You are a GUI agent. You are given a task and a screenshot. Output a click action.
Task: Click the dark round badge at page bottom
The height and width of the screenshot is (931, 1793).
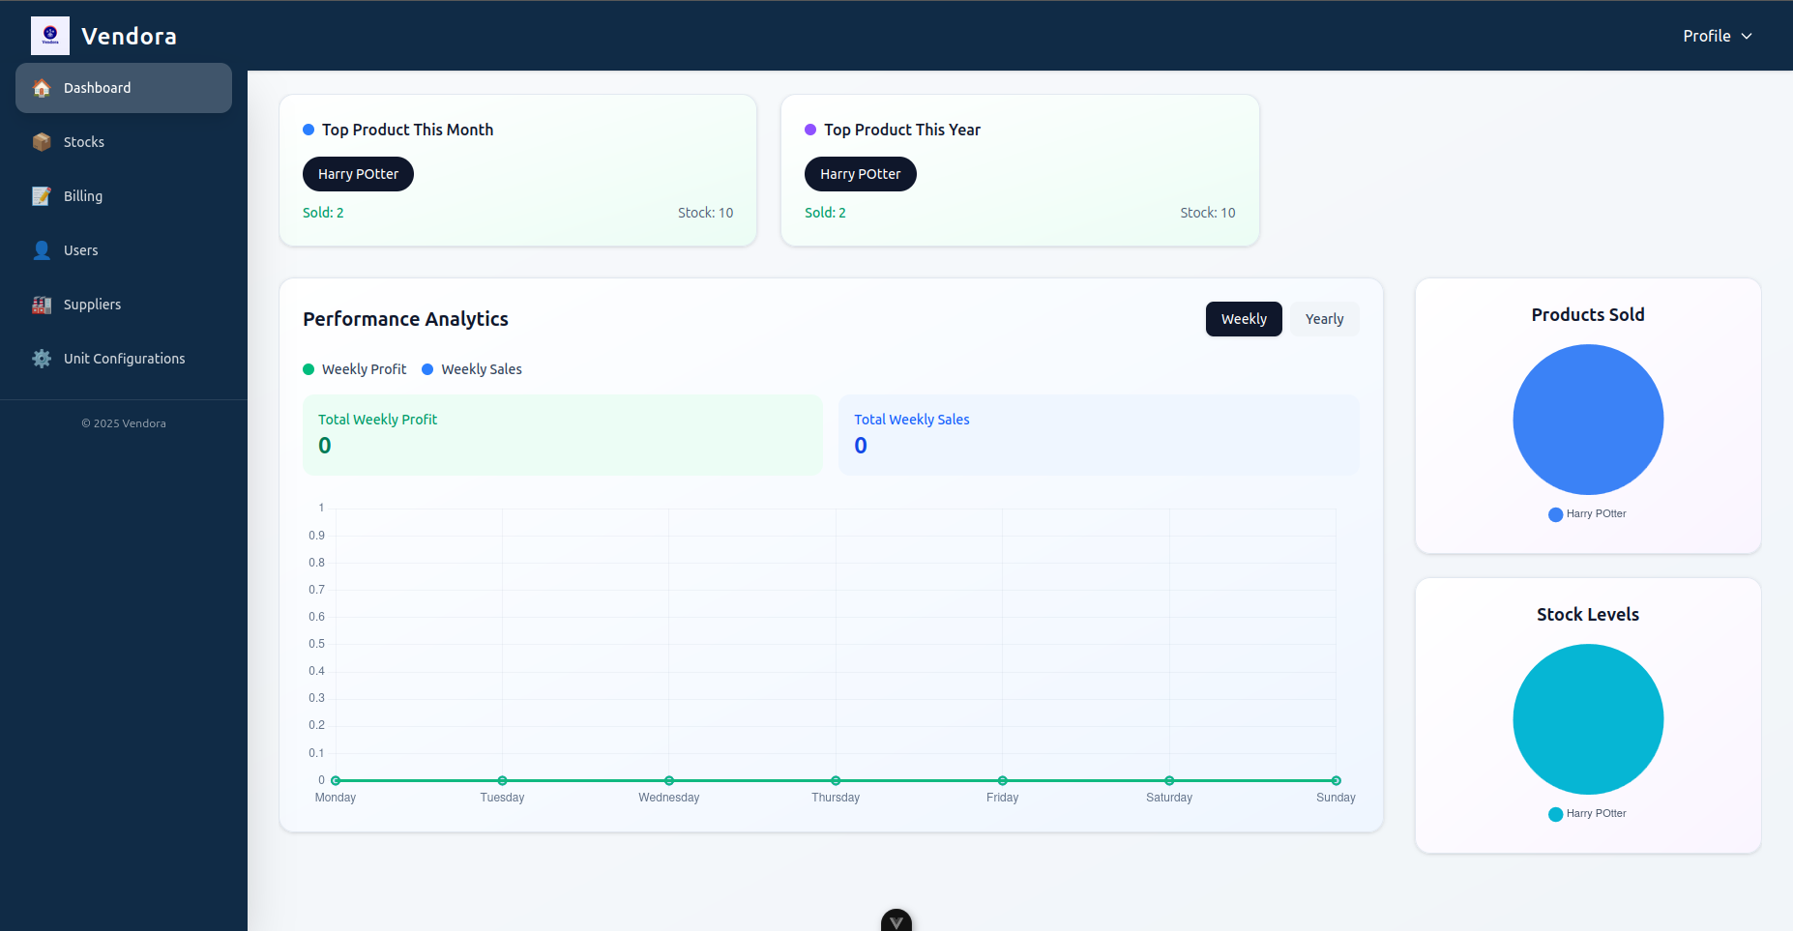896,920
